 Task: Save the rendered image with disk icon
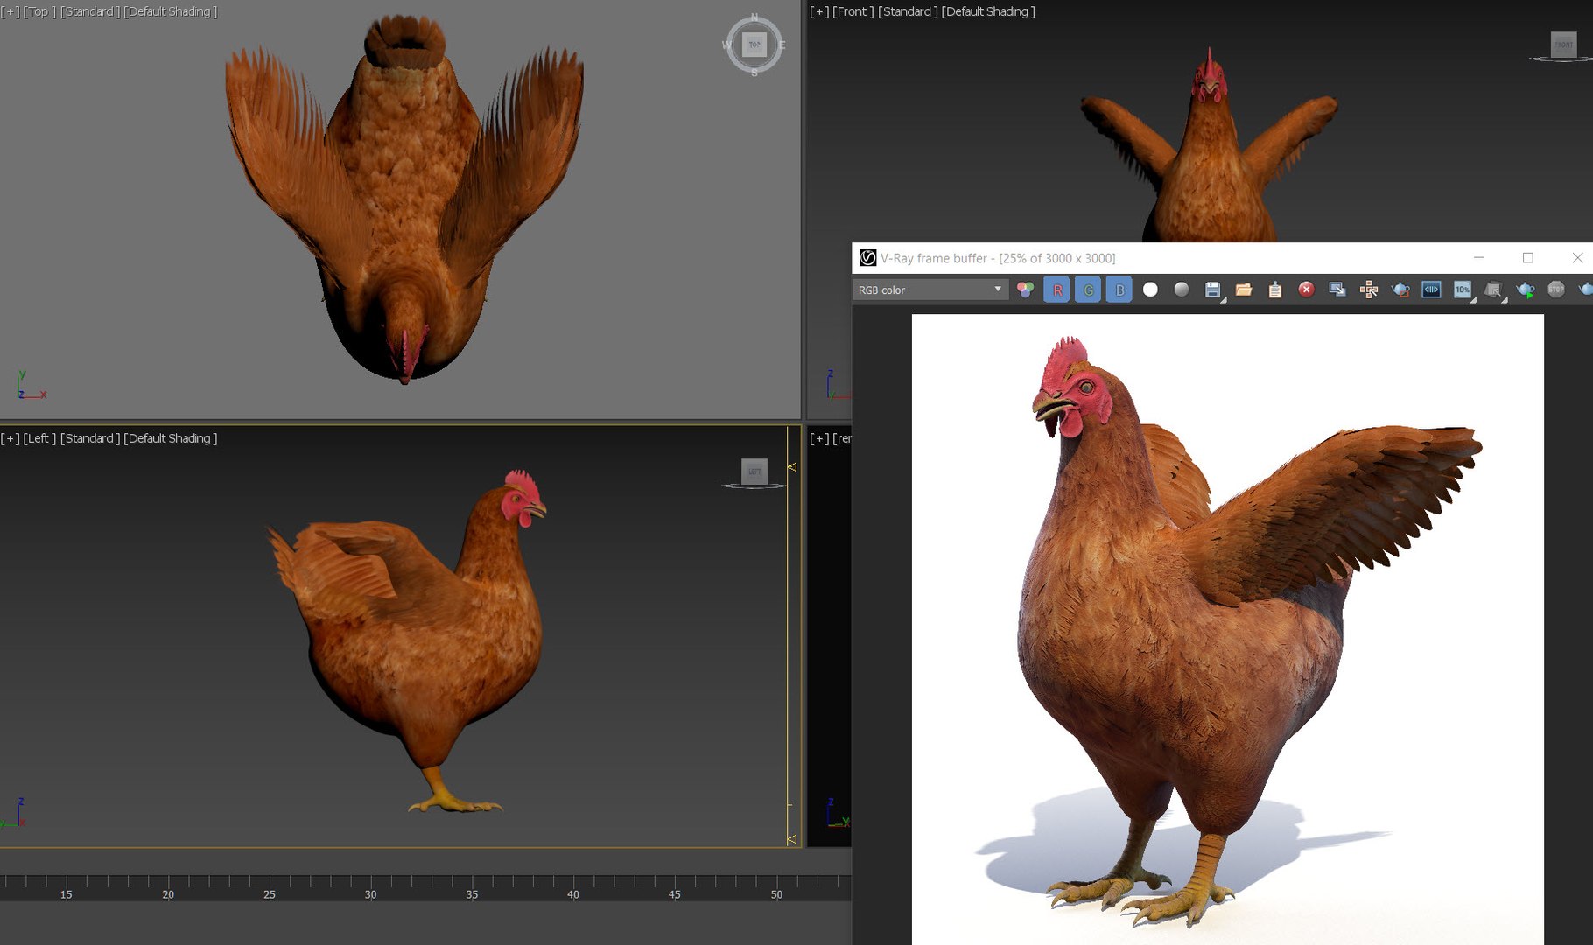click(1213, 290)
